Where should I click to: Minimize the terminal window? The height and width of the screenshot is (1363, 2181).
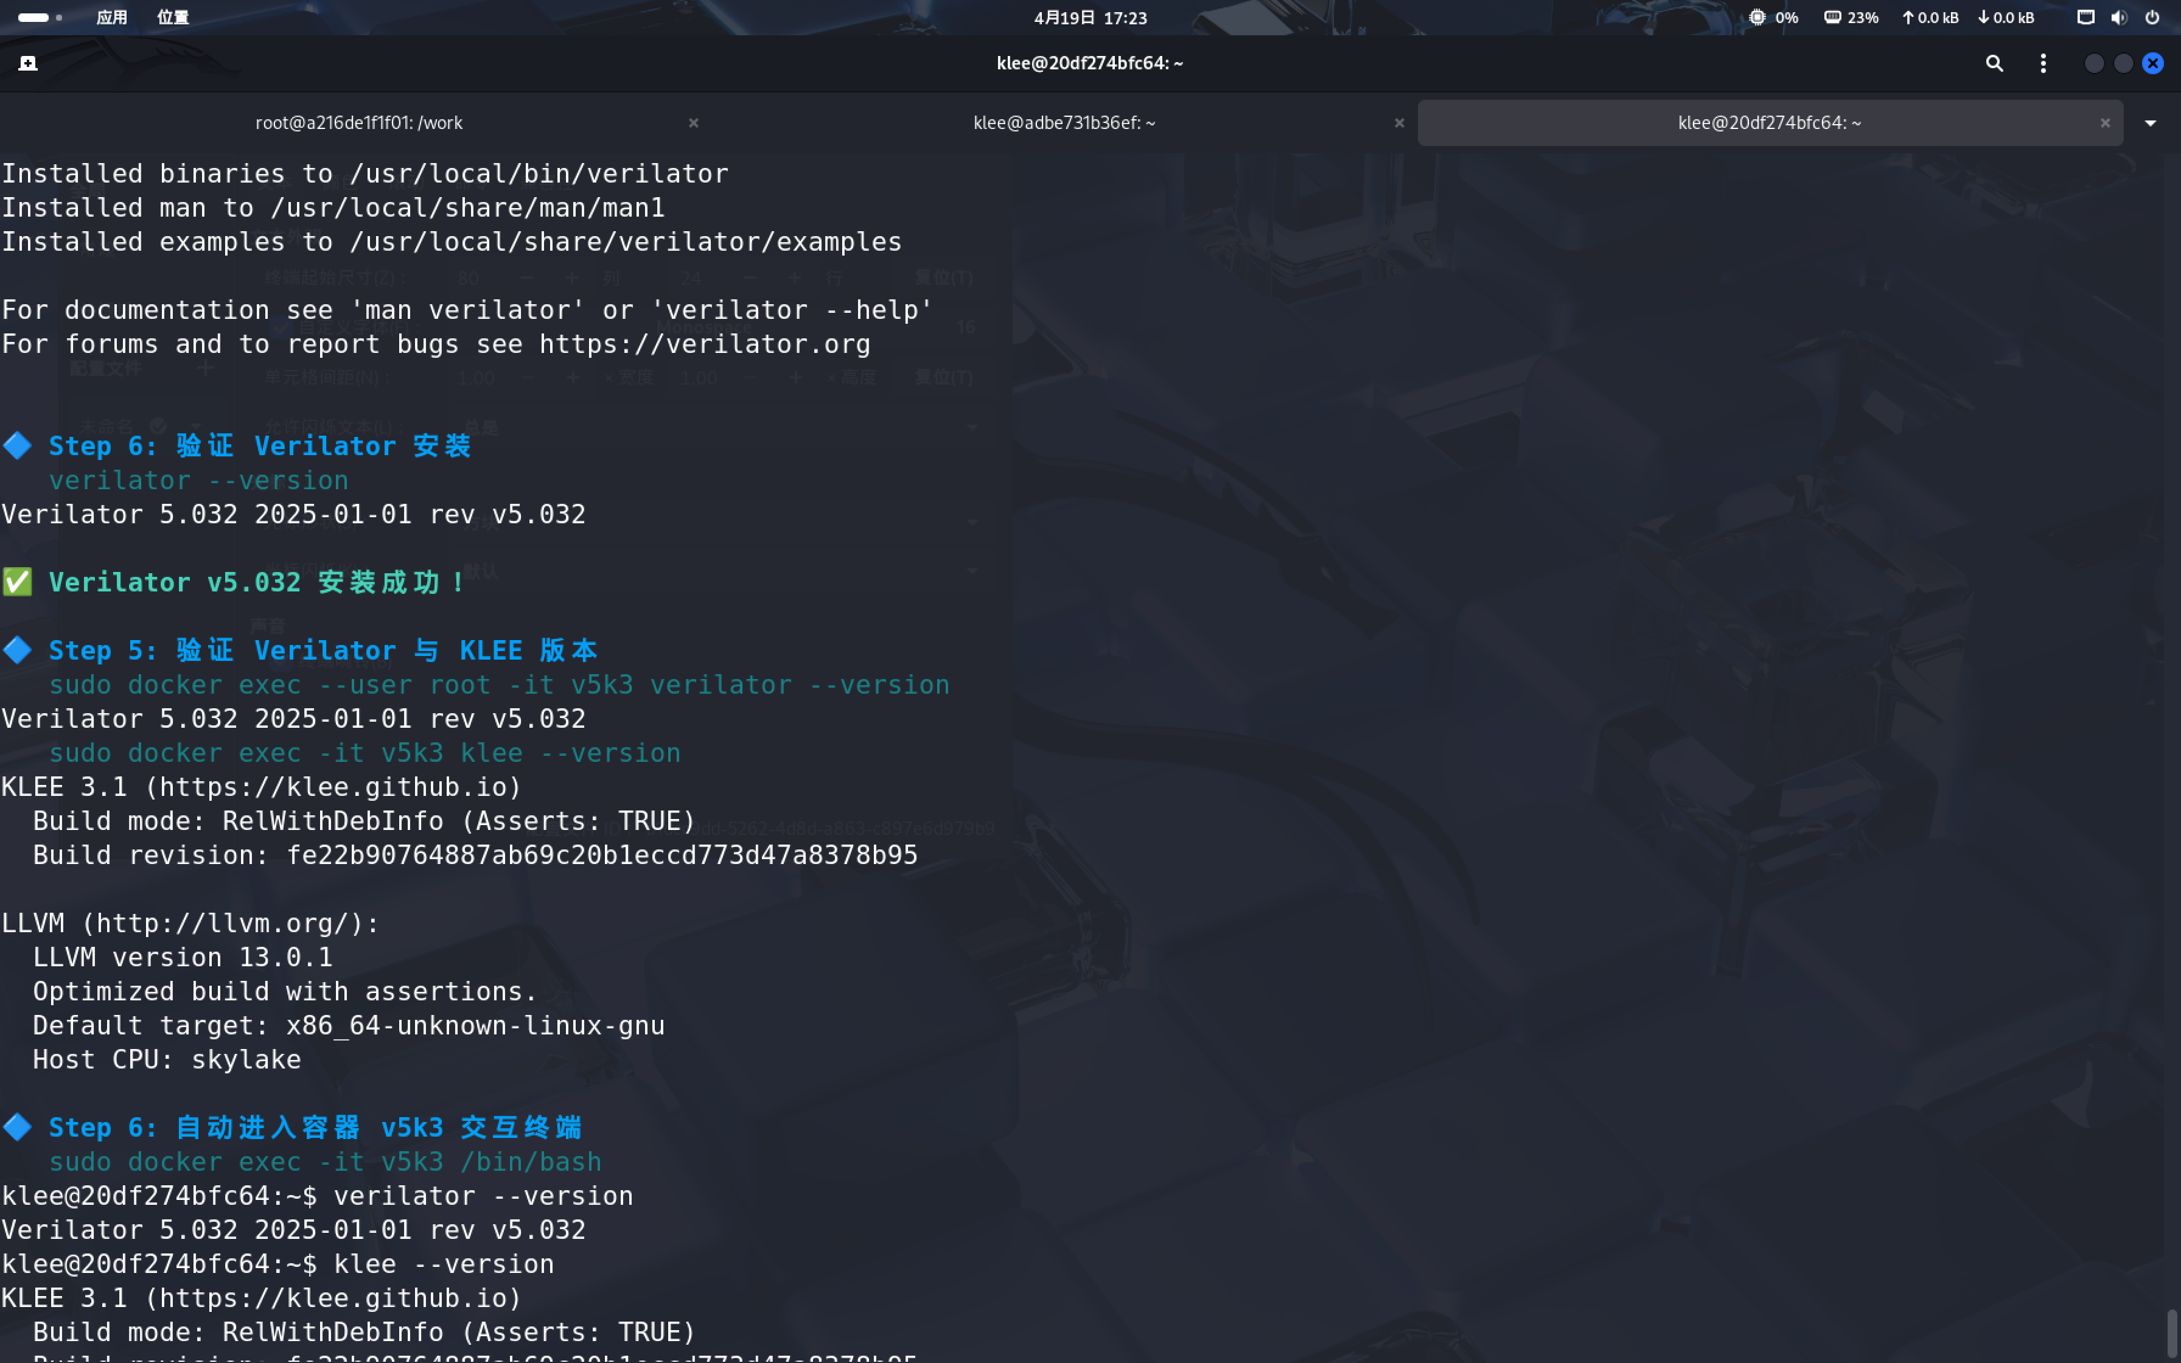[2093, 63]
